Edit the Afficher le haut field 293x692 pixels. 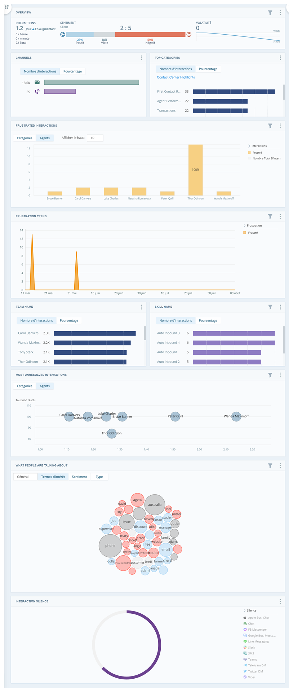coord(95,138)
